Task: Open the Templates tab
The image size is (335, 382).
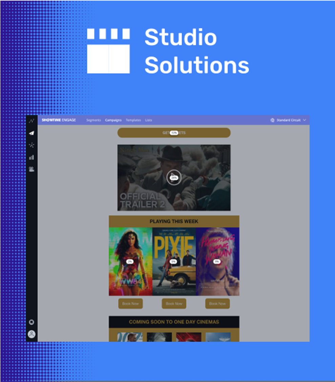Action: pyautogui.click(x=133, y=120)
